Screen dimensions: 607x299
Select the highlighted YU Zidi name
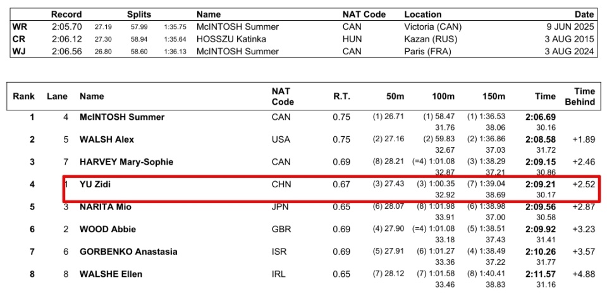tap(95, 185)
